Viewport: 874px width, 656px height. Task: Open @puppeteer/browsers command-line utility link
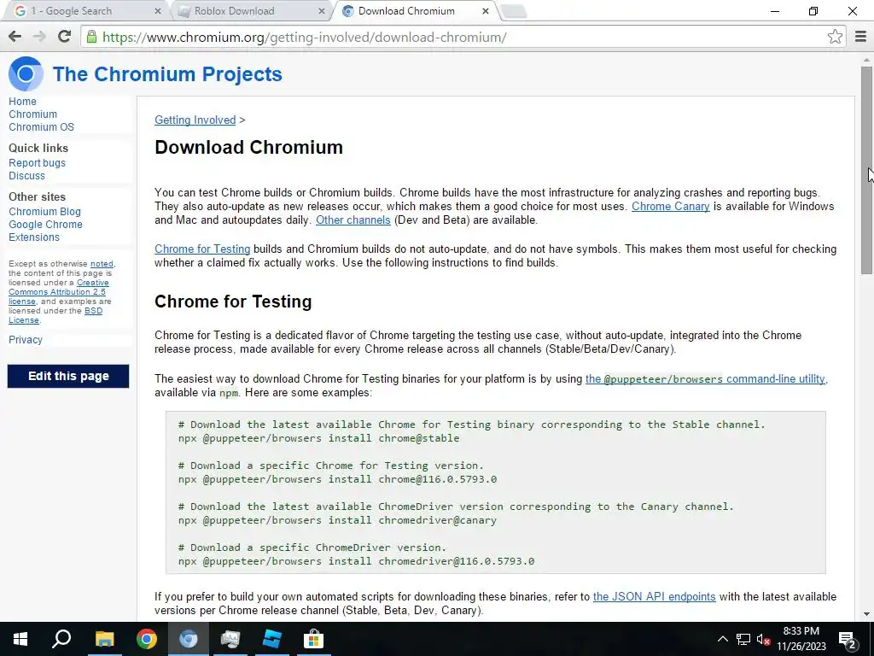tap(705, 378)
